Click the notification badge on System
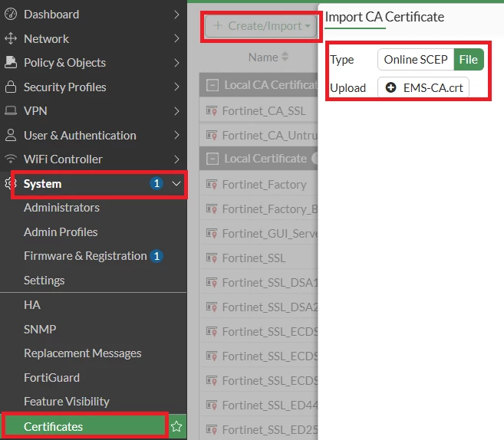Image resolution: width=504 pixels, height=440 pixels. tap(156, 183)
